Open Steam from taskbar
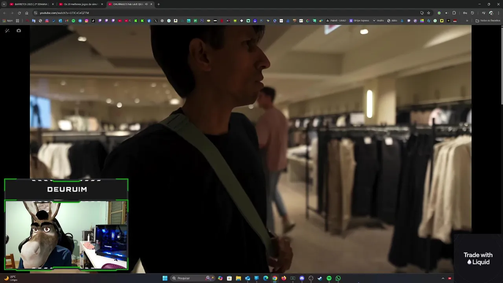503x283 pixels. click(x=320, y=278)
